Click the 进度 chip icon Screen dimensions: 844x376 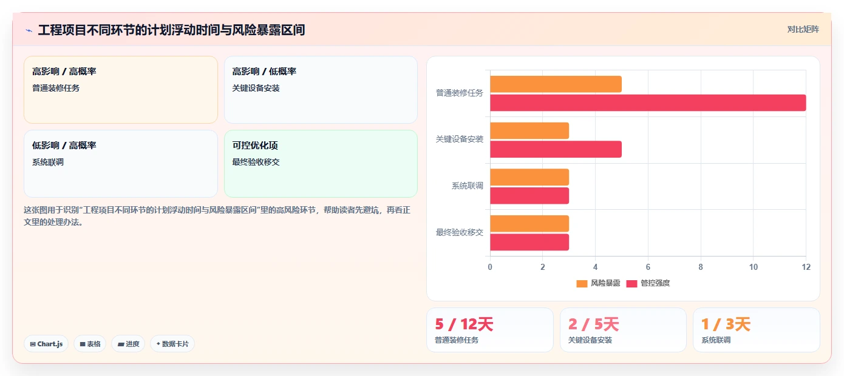pyautogui.click(x=121, y=344)
